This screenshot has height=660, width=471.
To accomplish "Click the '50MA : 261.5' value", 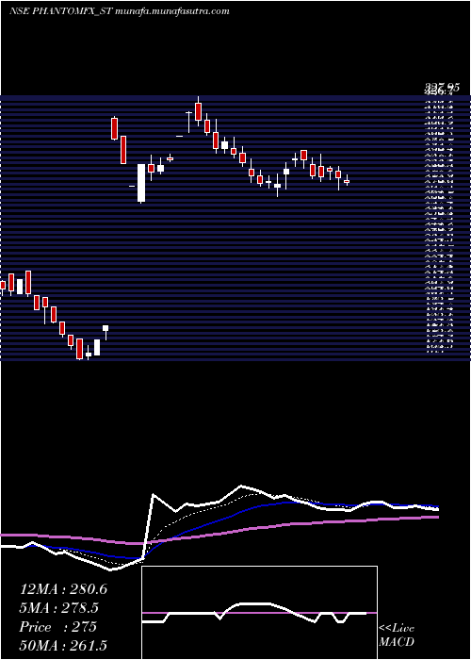I will [x=63, y=645].
